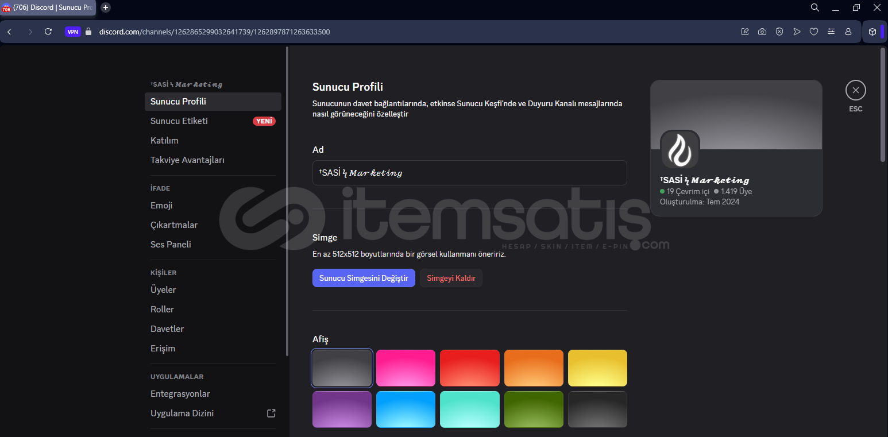Open Ses Paneli settings
This screenshot has height=437, width=888.
(x=213, y=245)
